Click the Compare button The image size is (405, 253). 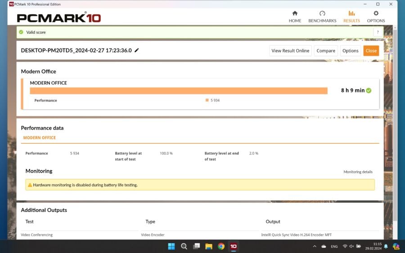pyautogui.click(x=326, y=51)
